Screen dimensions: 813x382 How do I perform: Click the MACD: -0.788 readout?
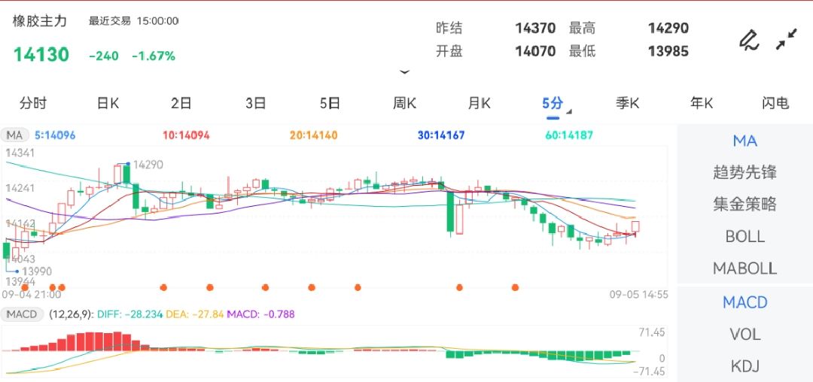tap(261, 314)
